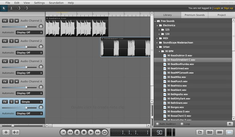Open FX for Audio Channel 3

point(5,61)
